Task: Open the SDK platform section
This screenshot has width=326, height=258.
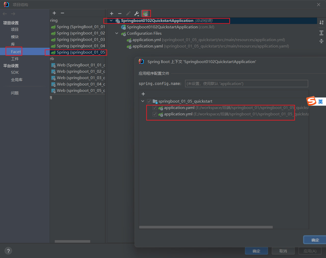Action: click(x=15, y=72)
